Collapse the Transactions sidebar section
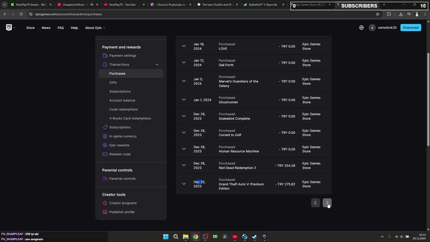 (x=157, y=65)
